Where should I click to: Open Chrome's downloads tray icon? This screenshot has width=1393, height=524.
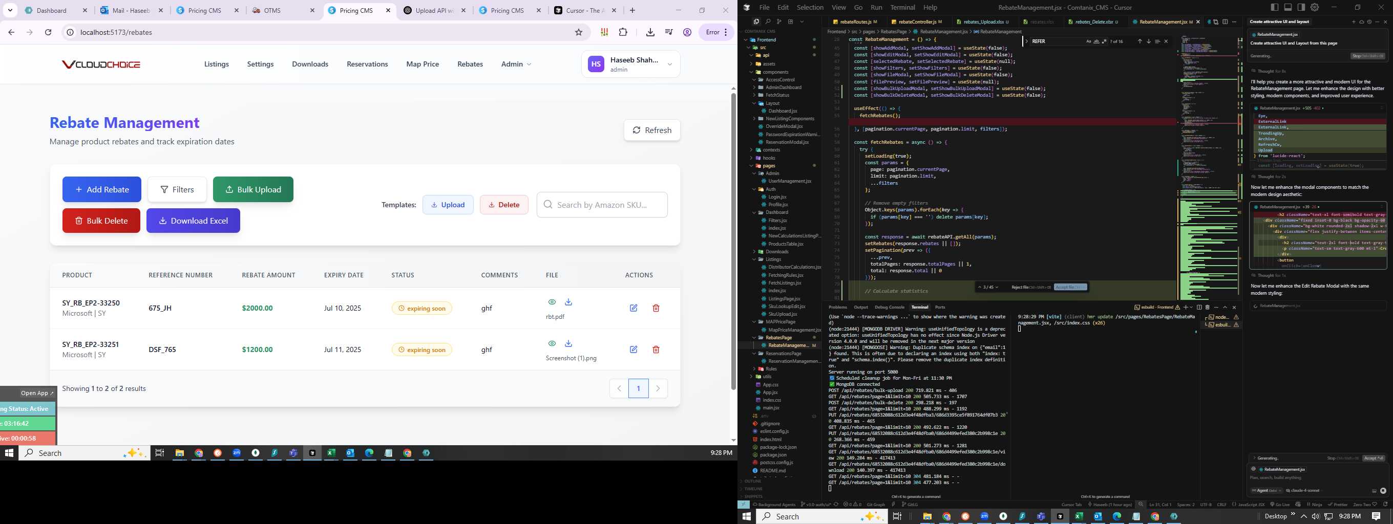650,32
